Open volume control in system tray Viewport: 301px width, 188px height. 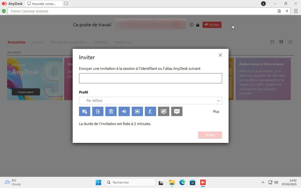click(x=276, y=182)
